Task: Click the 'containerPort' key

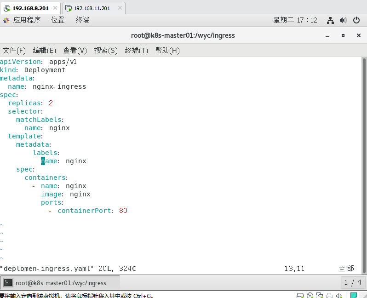Action: tap(84, 211)
